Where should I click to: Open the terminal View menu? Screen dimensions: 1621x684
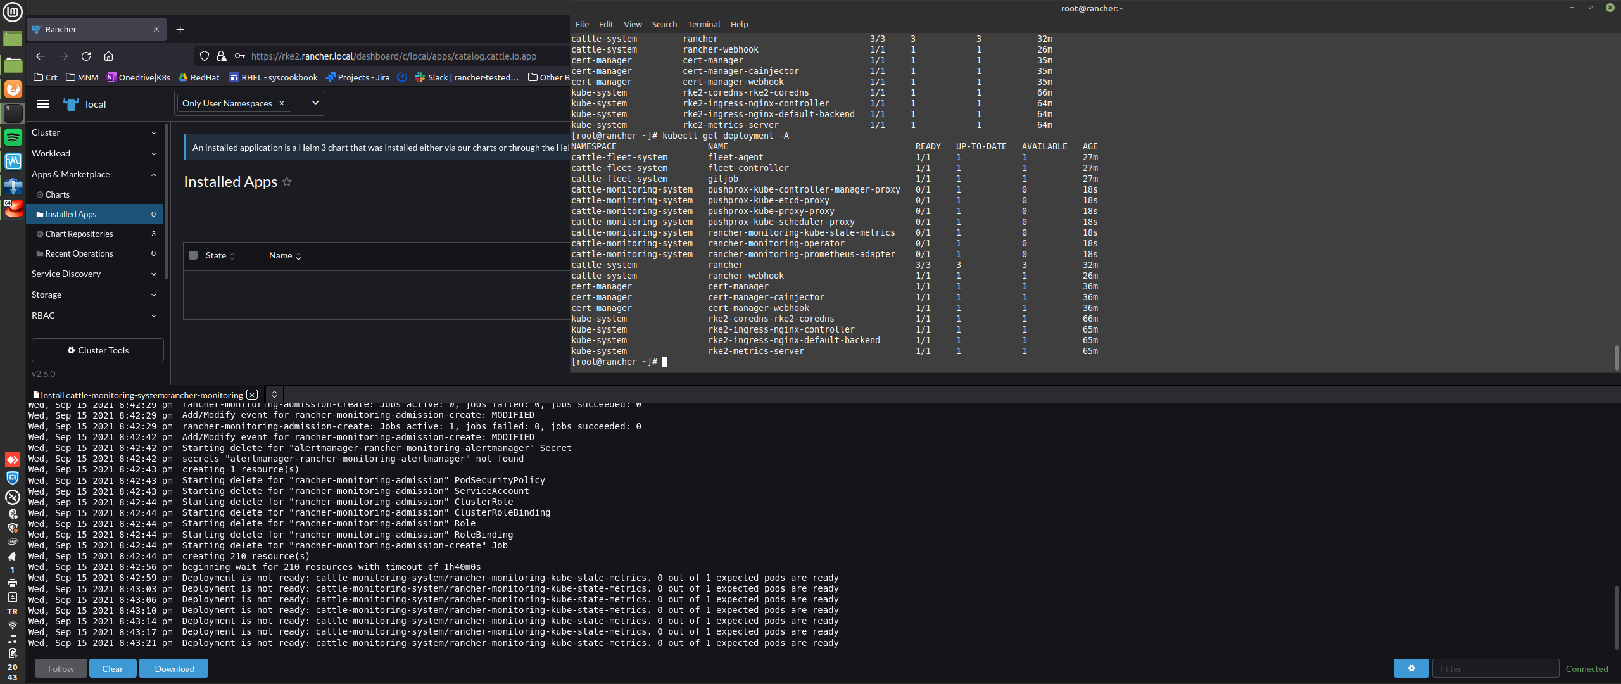point(633,24)
